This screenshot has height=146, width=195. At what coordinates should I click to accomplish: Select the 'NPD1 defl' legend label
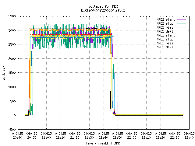[165, 47]
